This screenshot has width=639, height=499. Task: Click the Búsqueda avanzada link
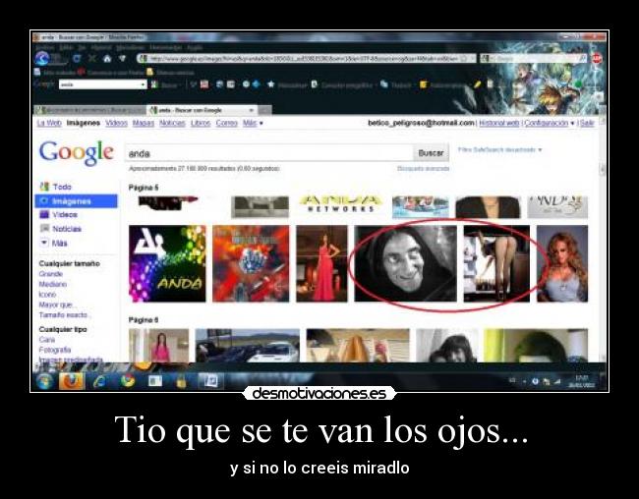point(423,168)
